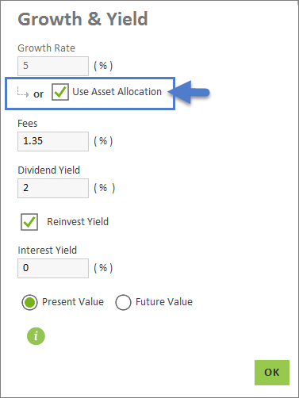Click the Future Value label text
The width and height of the screenshot is (299, 398).
tap(164, 302)
